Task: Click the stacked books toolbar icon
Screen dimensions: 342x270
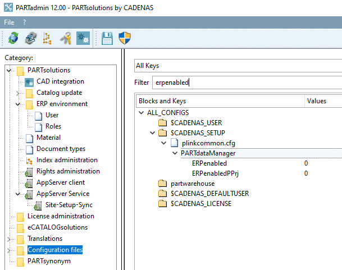Action: (30, 39)
